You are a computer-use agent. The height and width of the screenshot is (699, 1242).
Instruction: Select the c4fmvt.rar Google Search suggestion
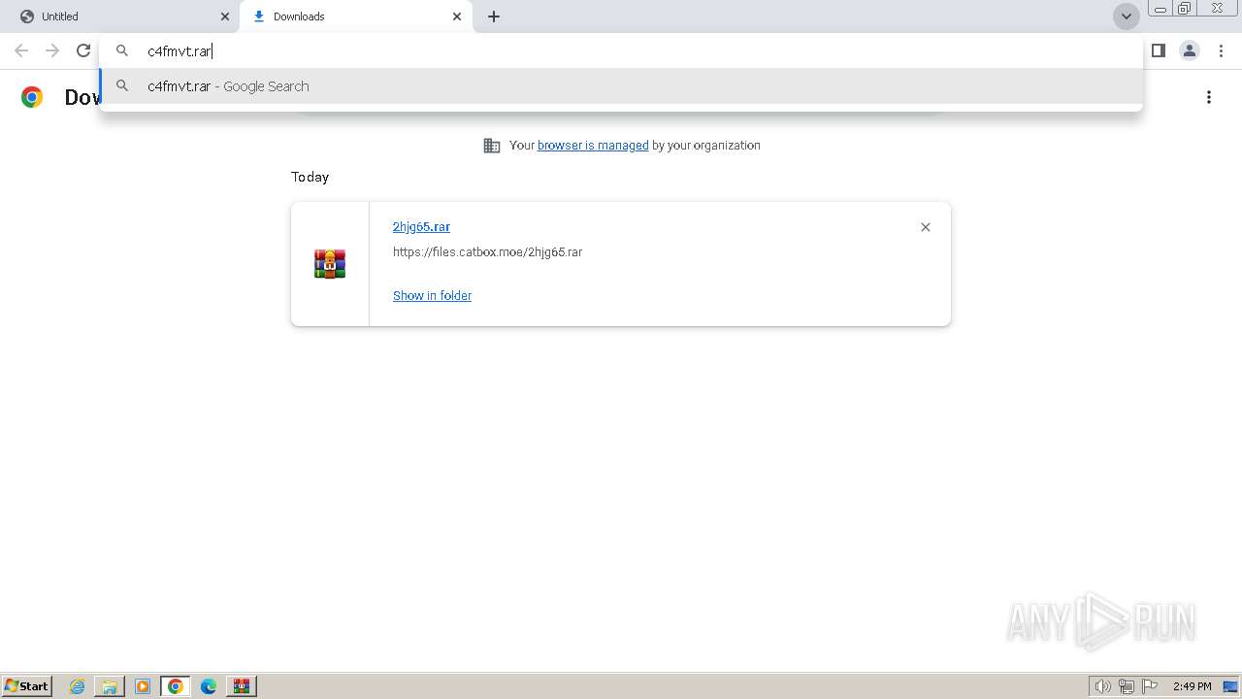click(x=621, y=86)
